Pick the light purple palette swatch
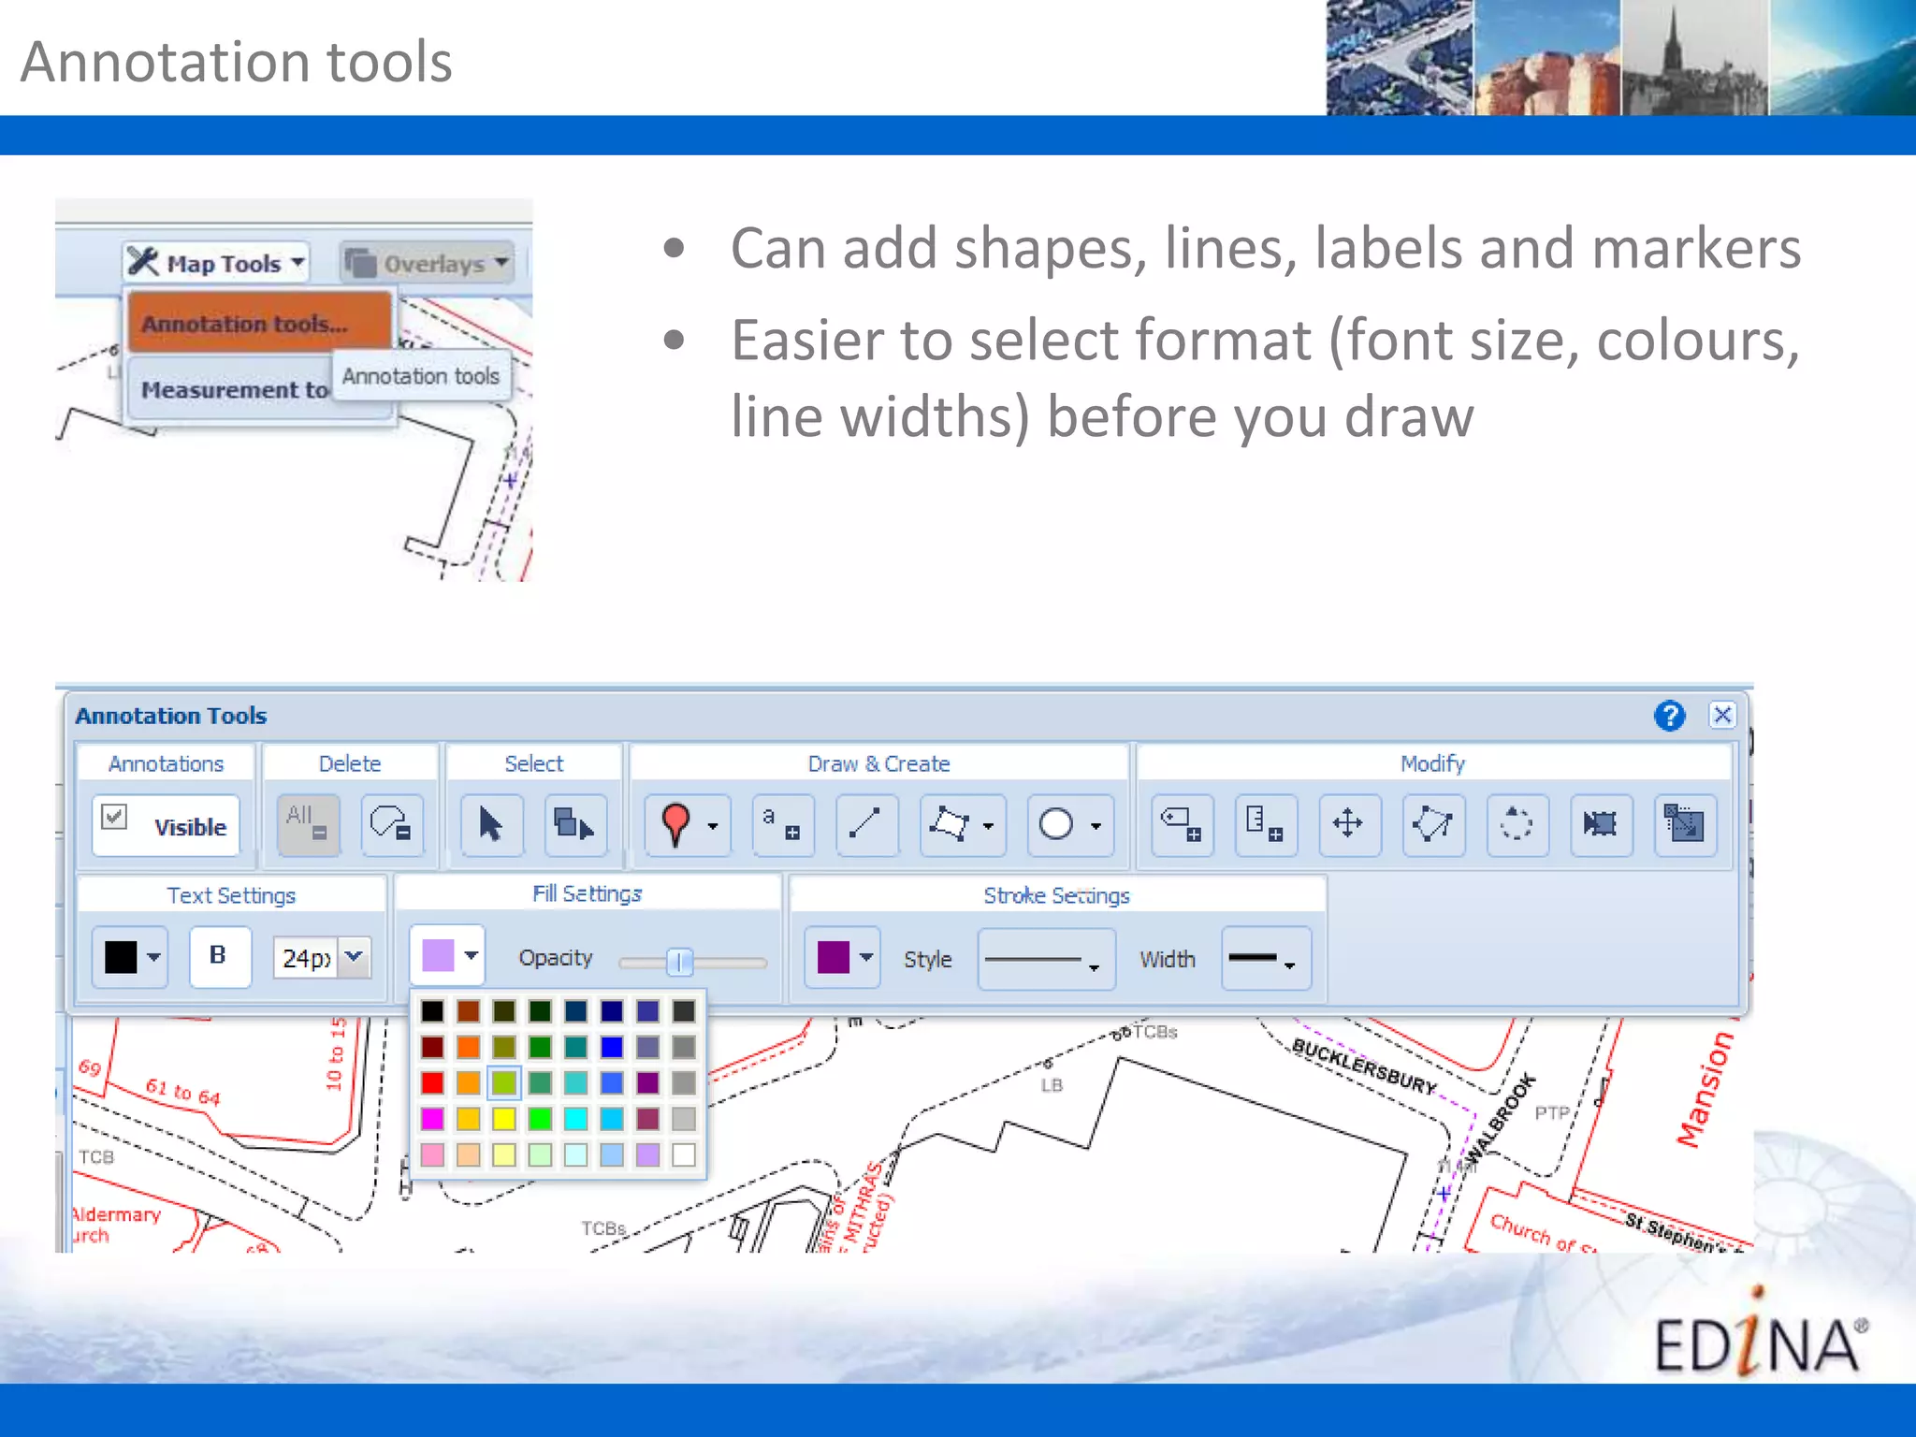This screenshot has height=1437, width=1916. click(x=648, y=1155)
